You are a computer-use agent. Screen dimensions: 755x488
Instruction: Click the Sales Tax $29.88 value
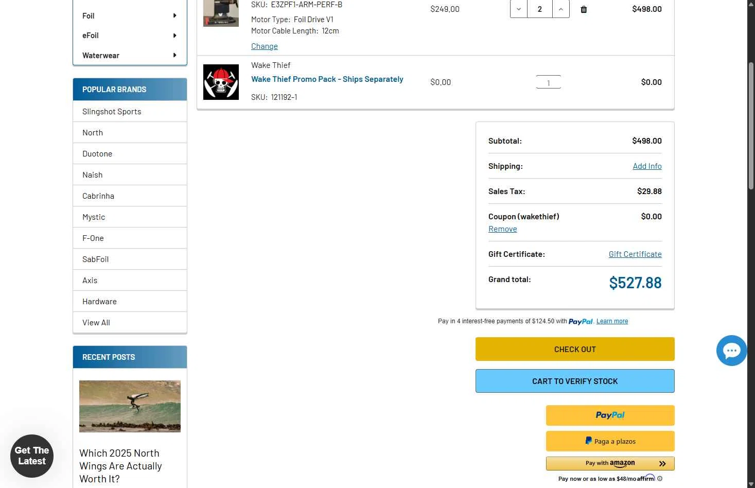[x=649, y=191]
